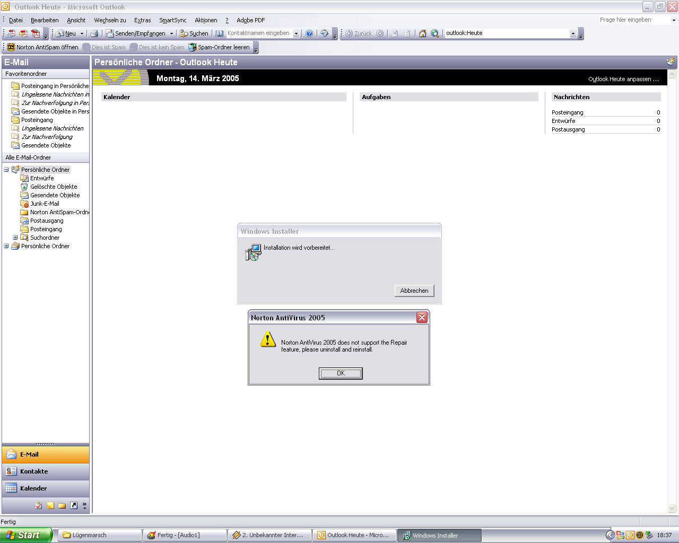The height and width of the screenshot is (543, 679).
Task: Click the sync icon beside help icon
Action: click(324, 33)
